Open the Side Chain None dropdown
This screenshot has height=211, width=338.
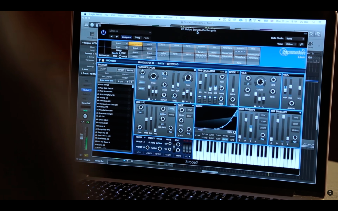point(295,39)
